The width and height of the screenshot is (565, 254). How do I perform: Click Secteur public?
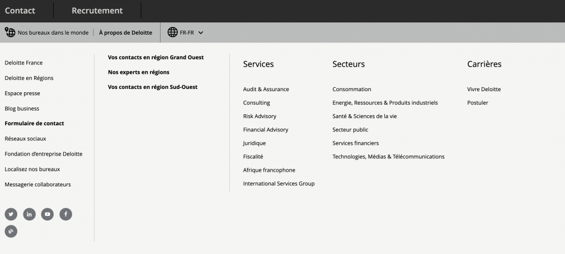tap(350, 130)
